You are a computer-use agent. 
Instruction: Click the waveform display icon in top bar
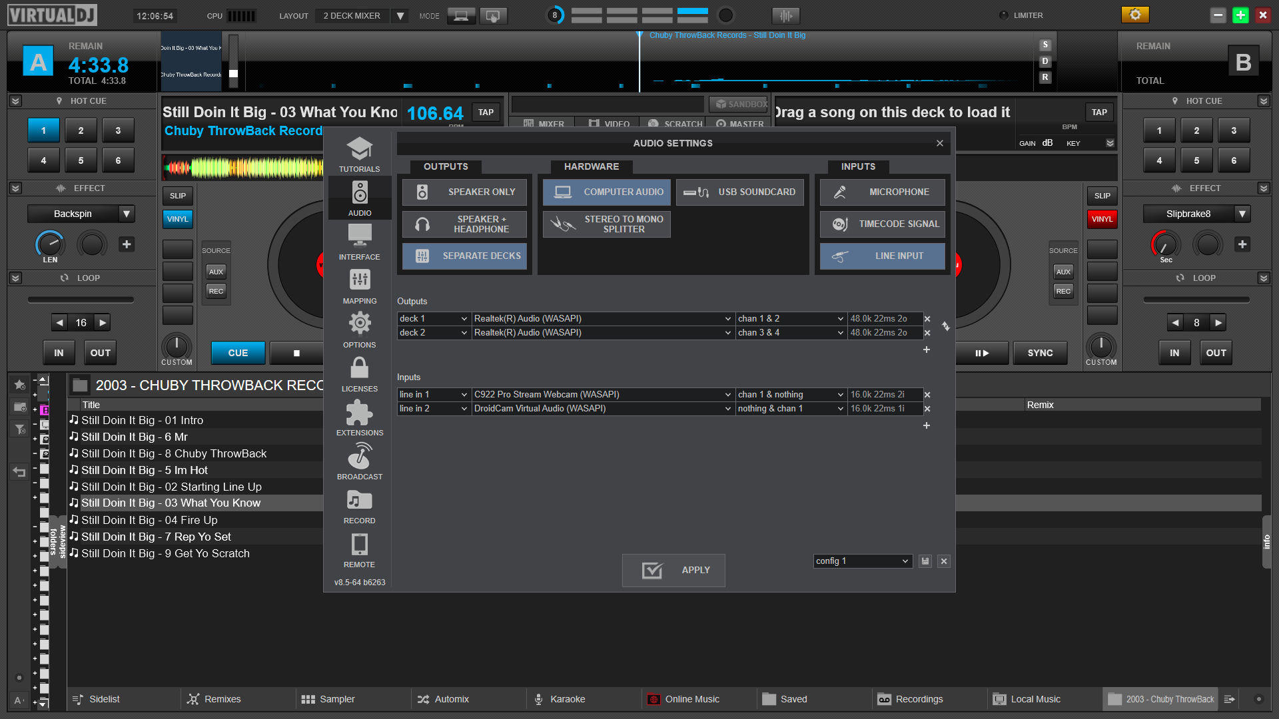tap(786, 15)
